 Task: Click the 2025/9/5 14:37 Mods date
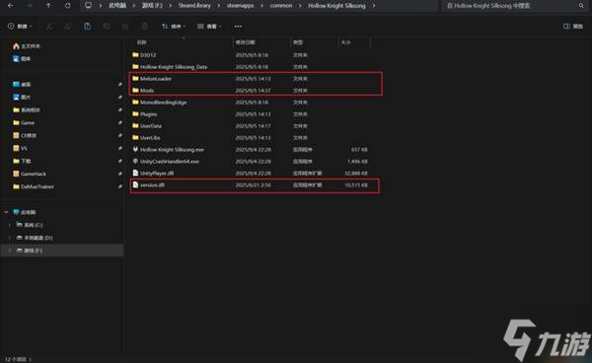pos(253,91)
